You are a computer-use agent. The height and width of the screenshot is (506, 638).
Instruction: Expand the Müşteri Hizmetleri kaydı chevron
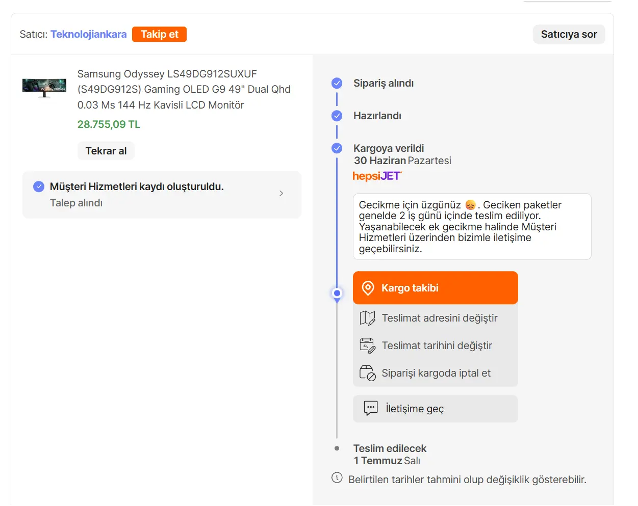(x=281, y=194)
